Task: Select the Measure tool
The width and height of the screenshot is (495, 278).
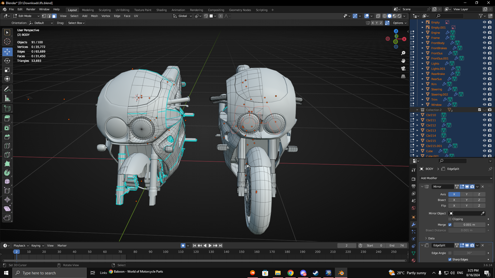Action: point(7,98)
